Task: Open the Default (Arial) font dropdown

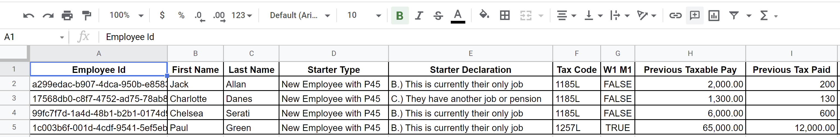Action: click(300, 15)
